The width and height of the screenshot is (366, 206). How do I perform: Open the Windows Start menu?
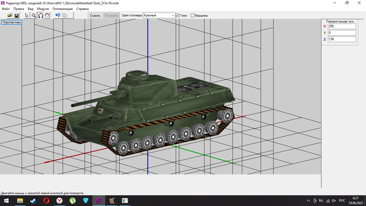point(6,201)
